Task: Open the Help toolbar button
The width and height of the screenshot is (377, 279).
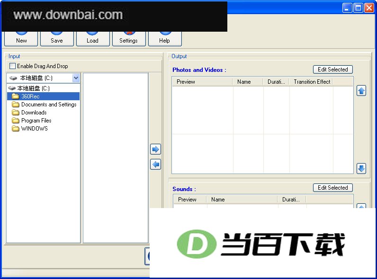Action: point(165,39)
